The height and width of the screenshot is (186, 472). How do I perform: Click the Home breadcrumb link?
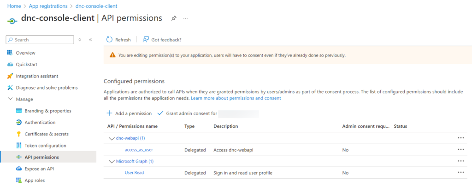(14, 6)
